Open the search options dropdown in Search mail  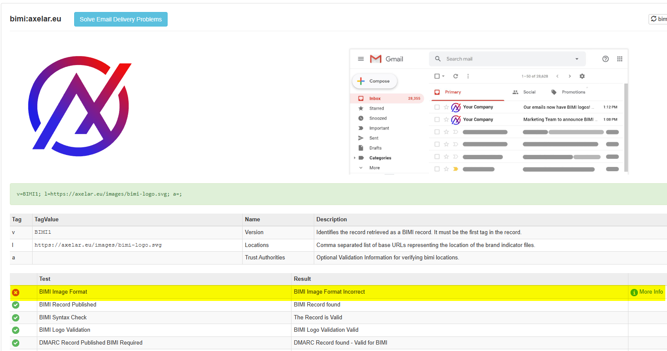click(x=577, y=59)
